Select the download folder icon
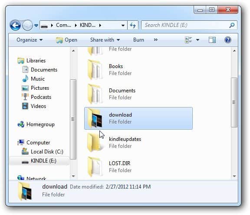This screenshot has width=250, height=215. pyautogui.click(x=95, y=118)
